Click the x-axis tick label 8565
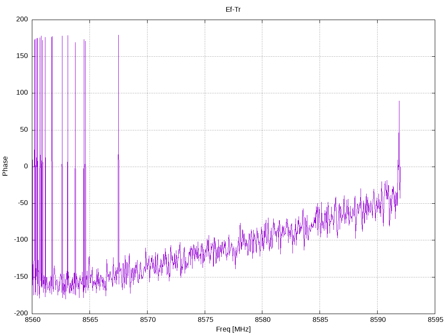447x335 pixels. pyautogui.click(x=90, y=320)
